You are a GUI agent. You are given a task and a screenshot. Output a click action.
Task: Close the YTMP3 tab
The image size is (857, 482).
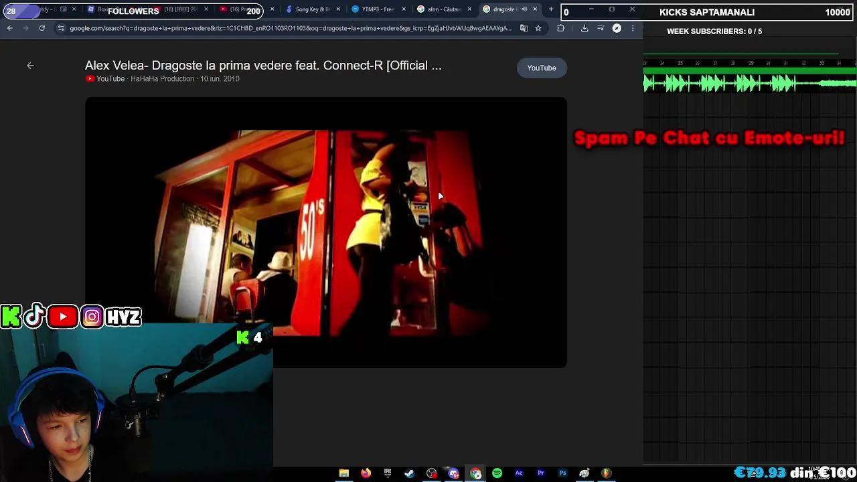pyautogui.click(x=404, y=9)
